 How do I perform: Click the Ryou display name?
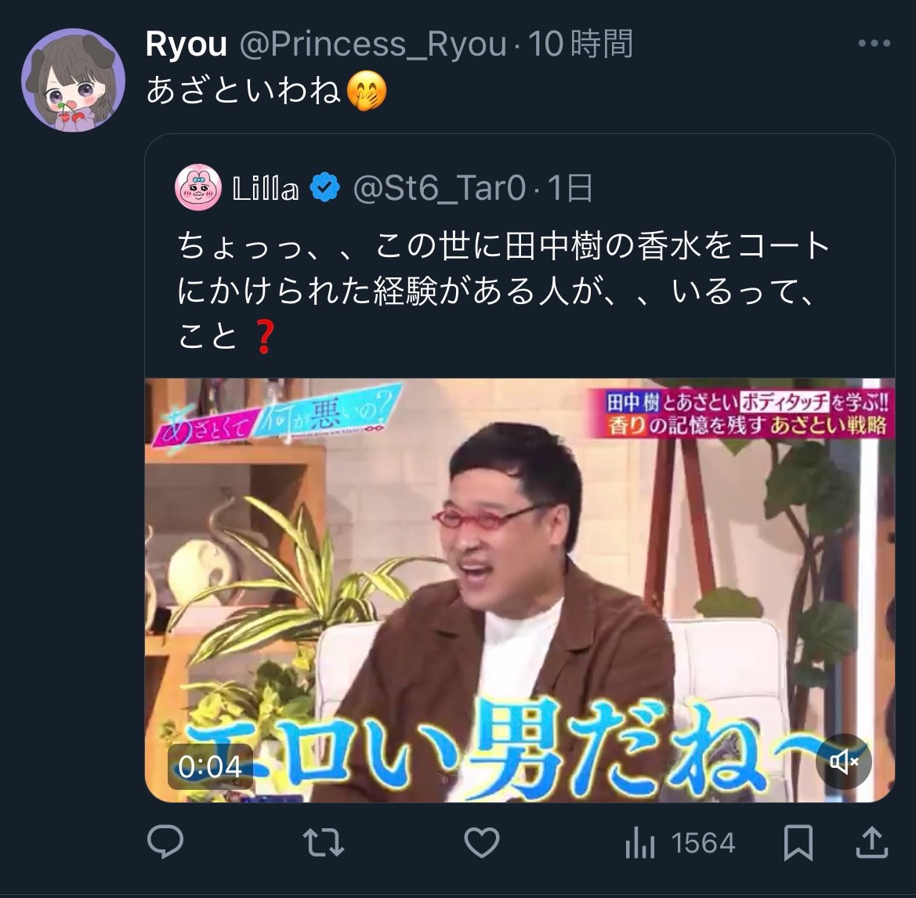click(186, 44)
